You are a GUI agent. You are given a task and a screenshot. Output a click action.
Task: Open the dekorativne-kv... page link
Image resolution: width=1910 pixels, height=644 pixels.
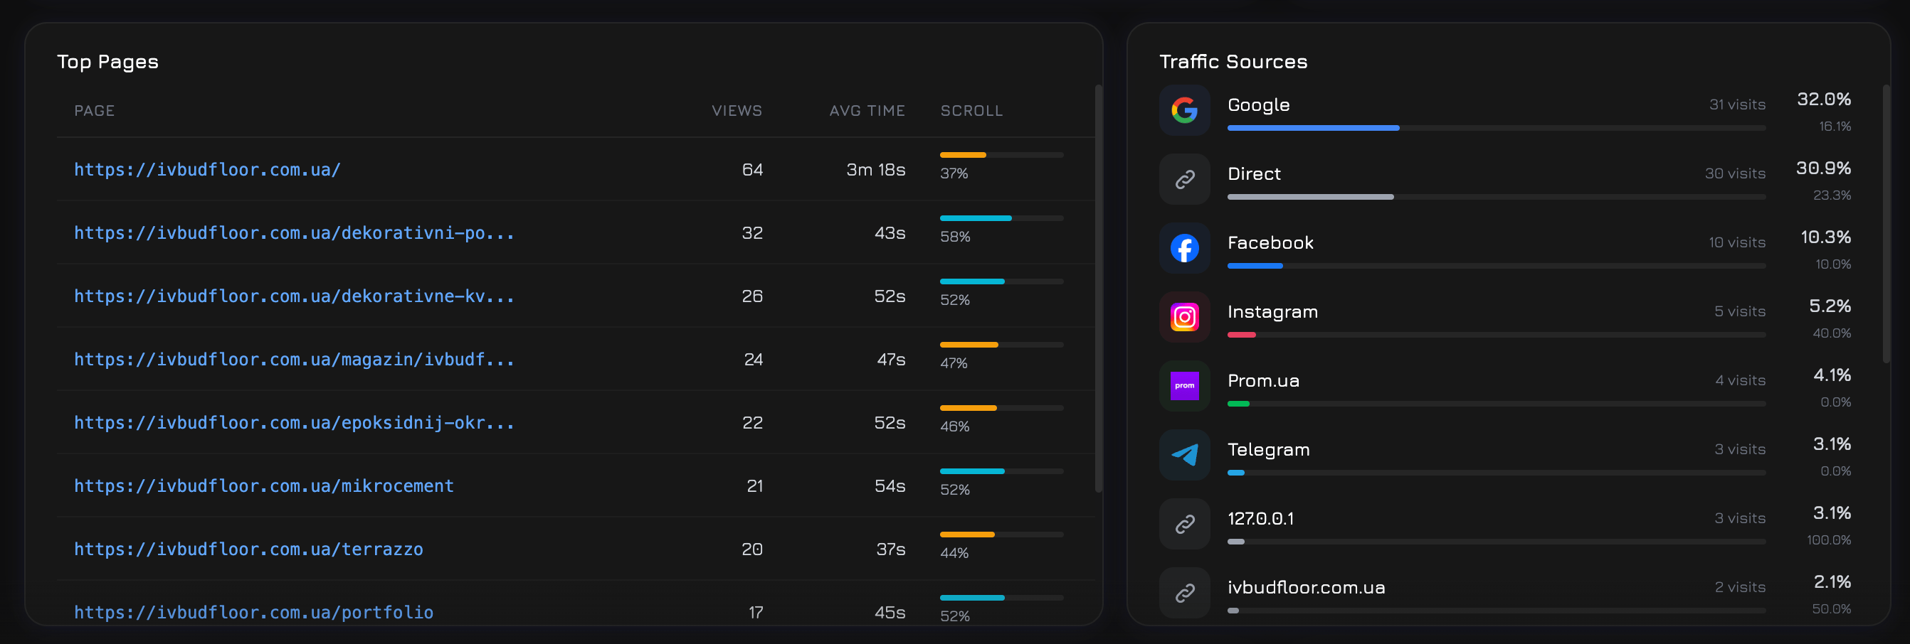click(x=295, y=296)
